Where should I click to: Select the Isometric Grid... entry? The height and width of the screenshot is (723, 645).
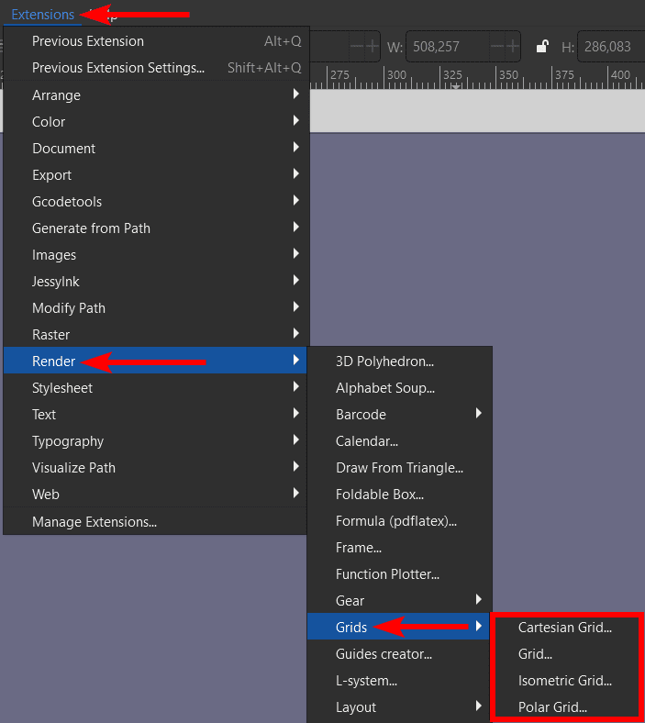point(564,681)
